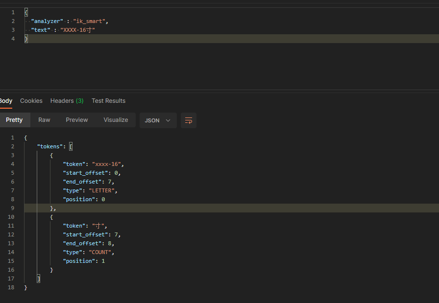Click the "tokens" key in response
Screen dimensions: 439x303
(50, 146)
